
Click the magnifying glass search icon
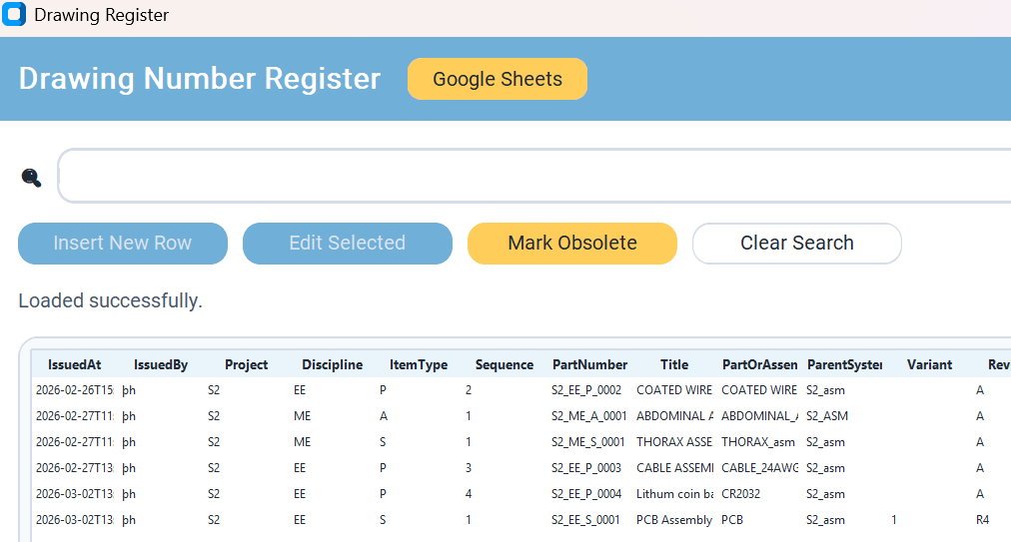pyautogui.click(x=31, y=178)
